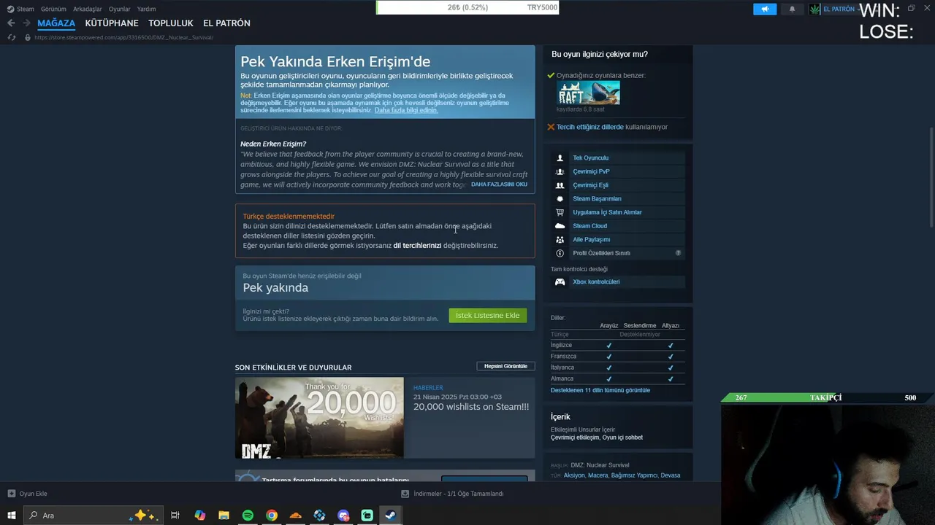Open Uygulama İçi Satın Alımlar link
This screenshot has height=525, width=935.
click(x=607, y=212)
